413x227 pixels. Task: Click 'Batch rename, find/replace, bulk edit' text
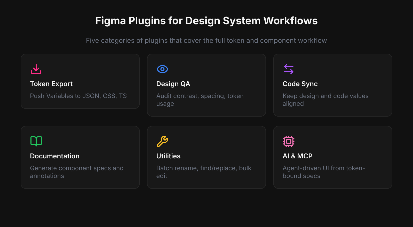204,172
